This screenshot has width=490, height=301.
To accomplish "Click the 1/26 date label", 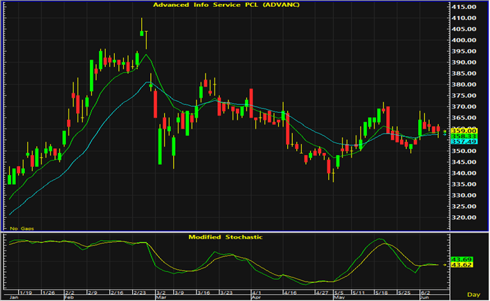I will (48, 293).
